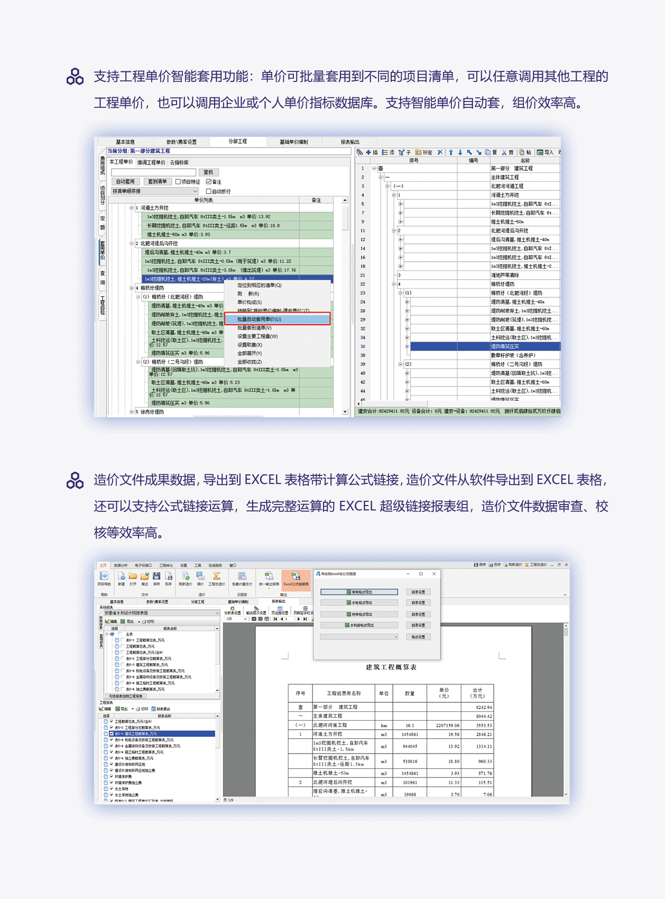The height and width of the screenshot is (899, 665).
Task: Collapse the 4 梅桥圩堤防 node in 单价列表
Action: pyautogui.click(x=132, y=288)
